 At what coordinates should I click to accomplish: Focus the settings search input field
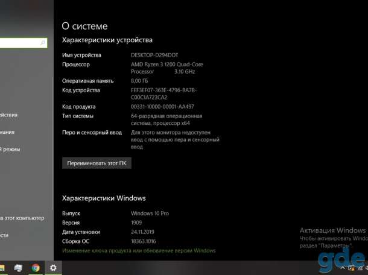(x=23, y=43)
